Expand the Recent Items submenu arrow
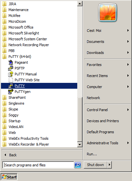 128,76
